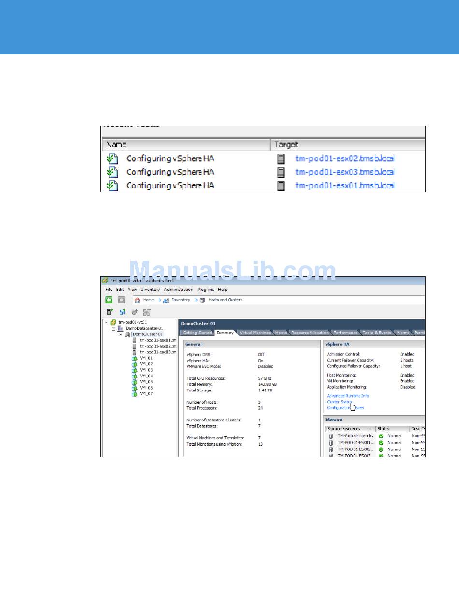
Task: Click second toolbar icon with green plus
Action: (x=122, y=312)
